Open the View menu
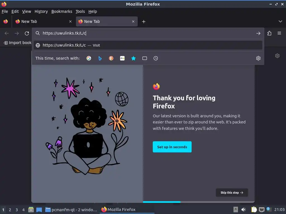Viewport: 286px width, 214px height. pyautogui.click(x=27, y=11)
